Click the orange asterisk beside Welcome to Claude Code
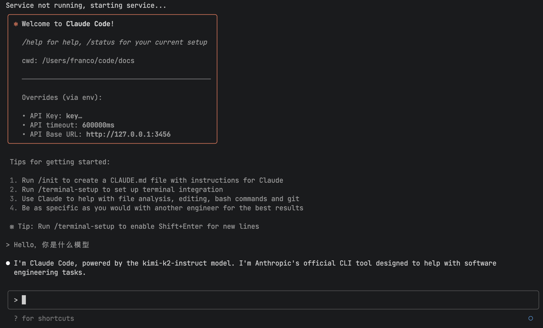Image resolution: width=543 pixels, height=328 pixels. [16, 24]
